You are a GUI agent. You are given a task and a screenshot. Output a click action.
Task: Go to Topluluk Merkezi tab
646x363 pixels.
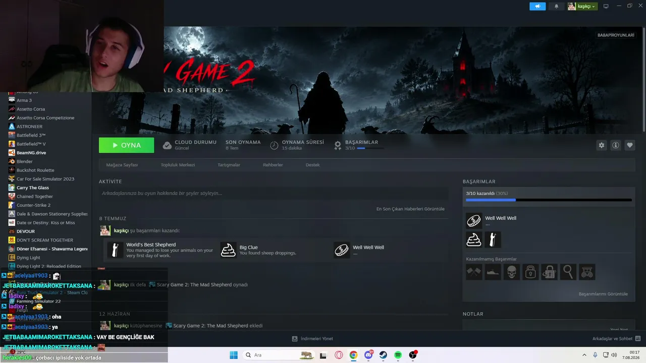point(178,165)
